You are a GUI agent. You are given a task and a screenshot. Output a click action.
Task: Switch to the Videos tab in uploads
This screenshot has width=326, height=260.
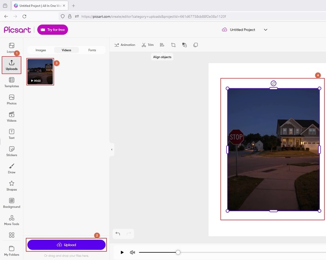coord(66,50)
